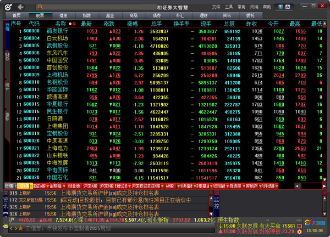330x237 pixels.
Task: Click the white dot marker beside 名称 header
Action: coord(69,24)
